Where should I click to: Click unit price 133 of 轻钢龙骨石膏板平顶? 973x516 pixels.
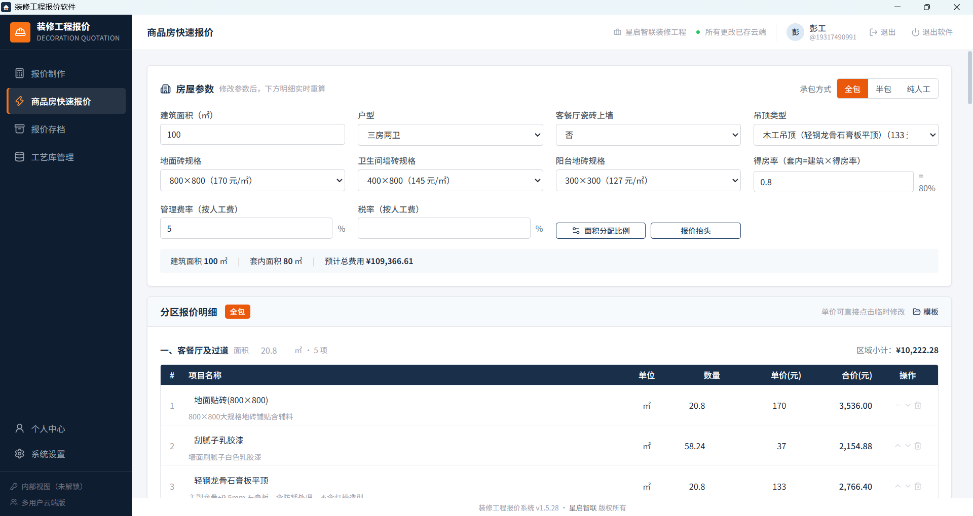click(779, 487)
